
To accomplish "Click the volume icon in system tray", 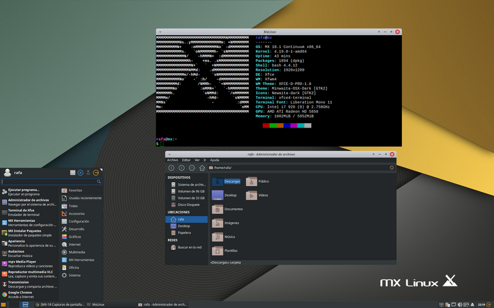I will pos(460,304).
